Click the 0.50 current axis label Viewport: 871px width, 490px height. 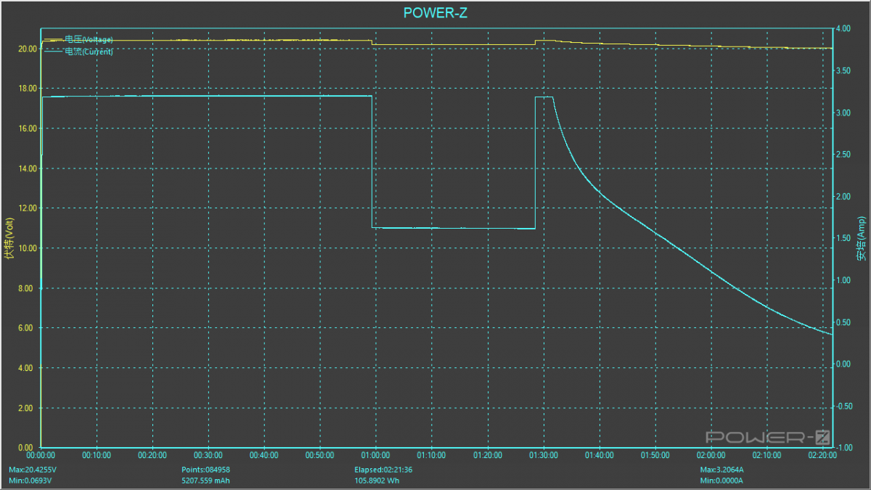coord(843,322)
